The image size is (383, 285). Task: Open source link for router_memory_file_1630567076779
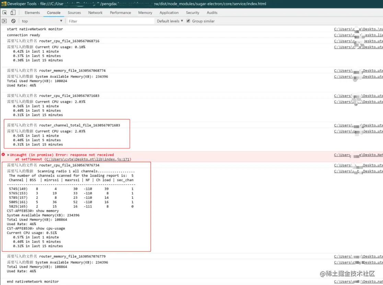[358, 257]
